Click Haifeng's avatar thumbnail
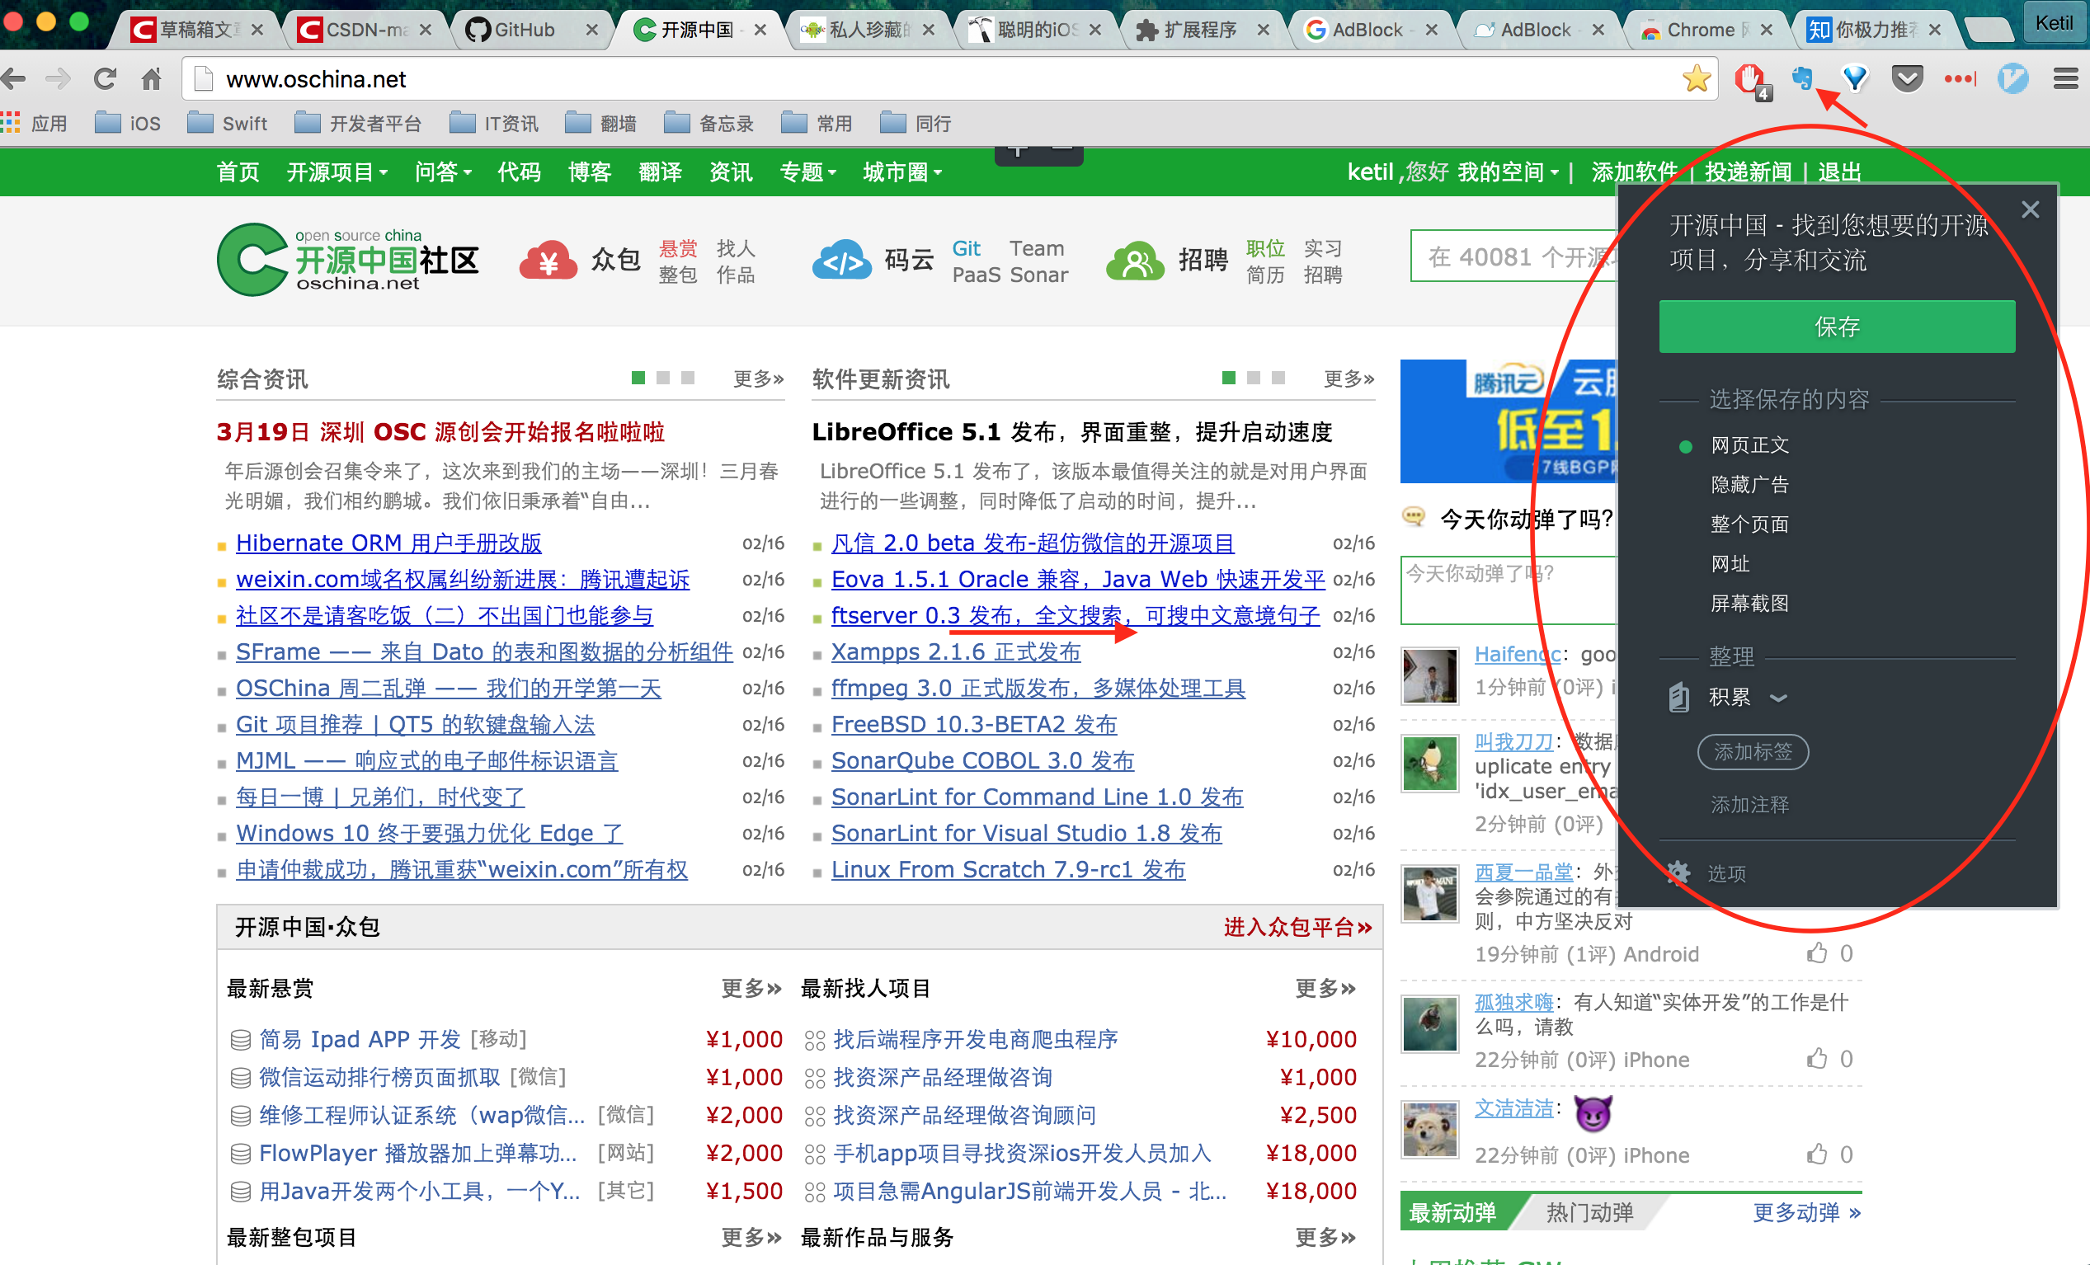 click(1430, 675)
